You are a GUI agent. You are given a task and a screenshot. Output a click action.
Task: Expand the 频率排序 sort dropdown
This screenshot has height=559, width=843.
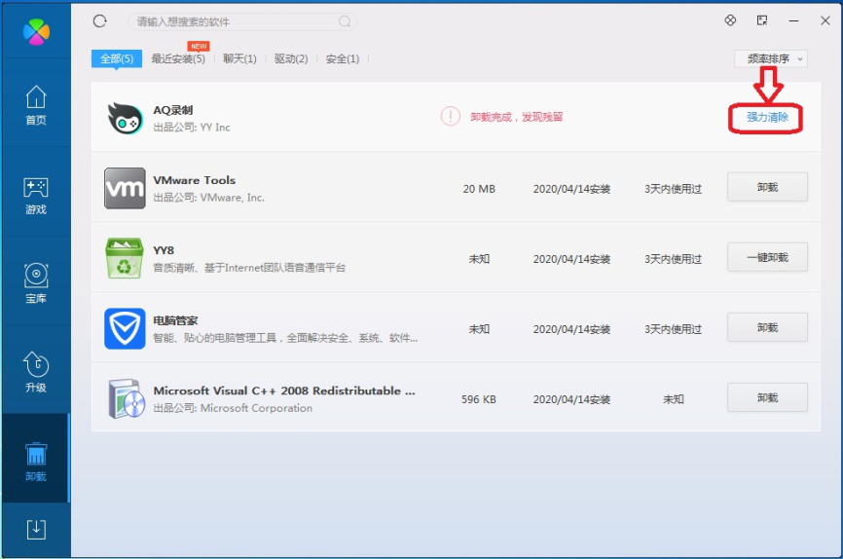coord(770,59)
